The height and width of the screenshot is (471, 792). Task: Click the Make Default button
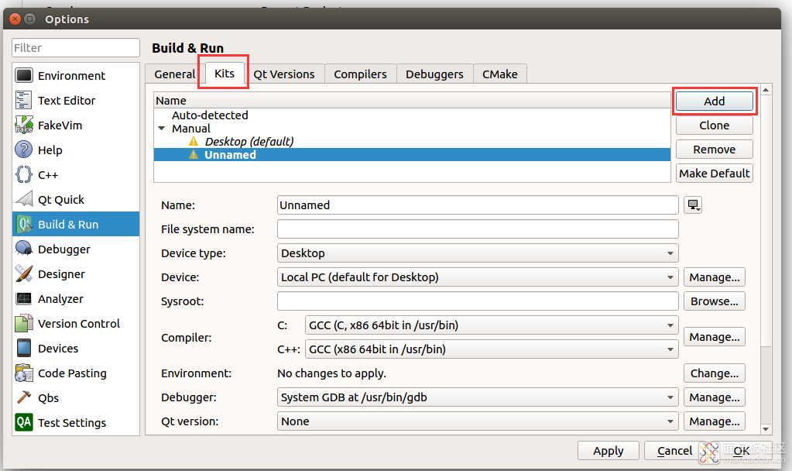coord(715,174)
